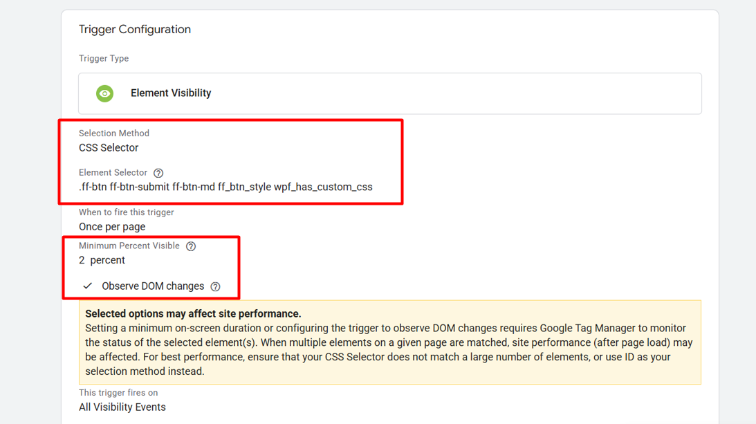Click the When to fire this trigger label
The image size is (756, 424).
click(x=127, y=212)
